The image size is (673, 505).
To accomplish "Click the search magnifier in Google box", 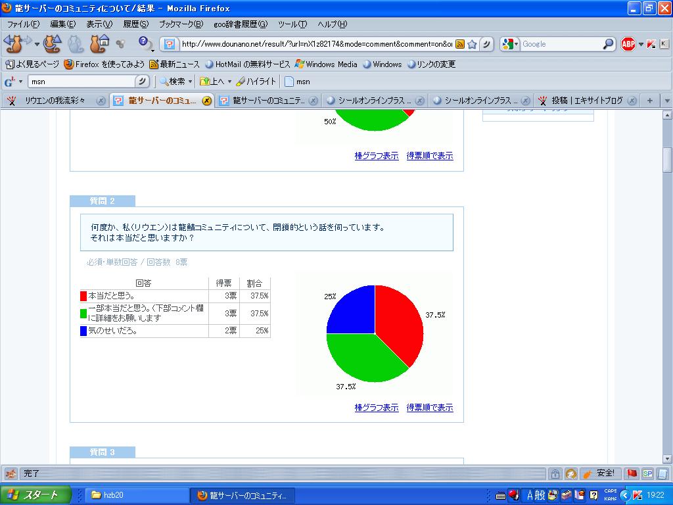I will coord(608,44).
